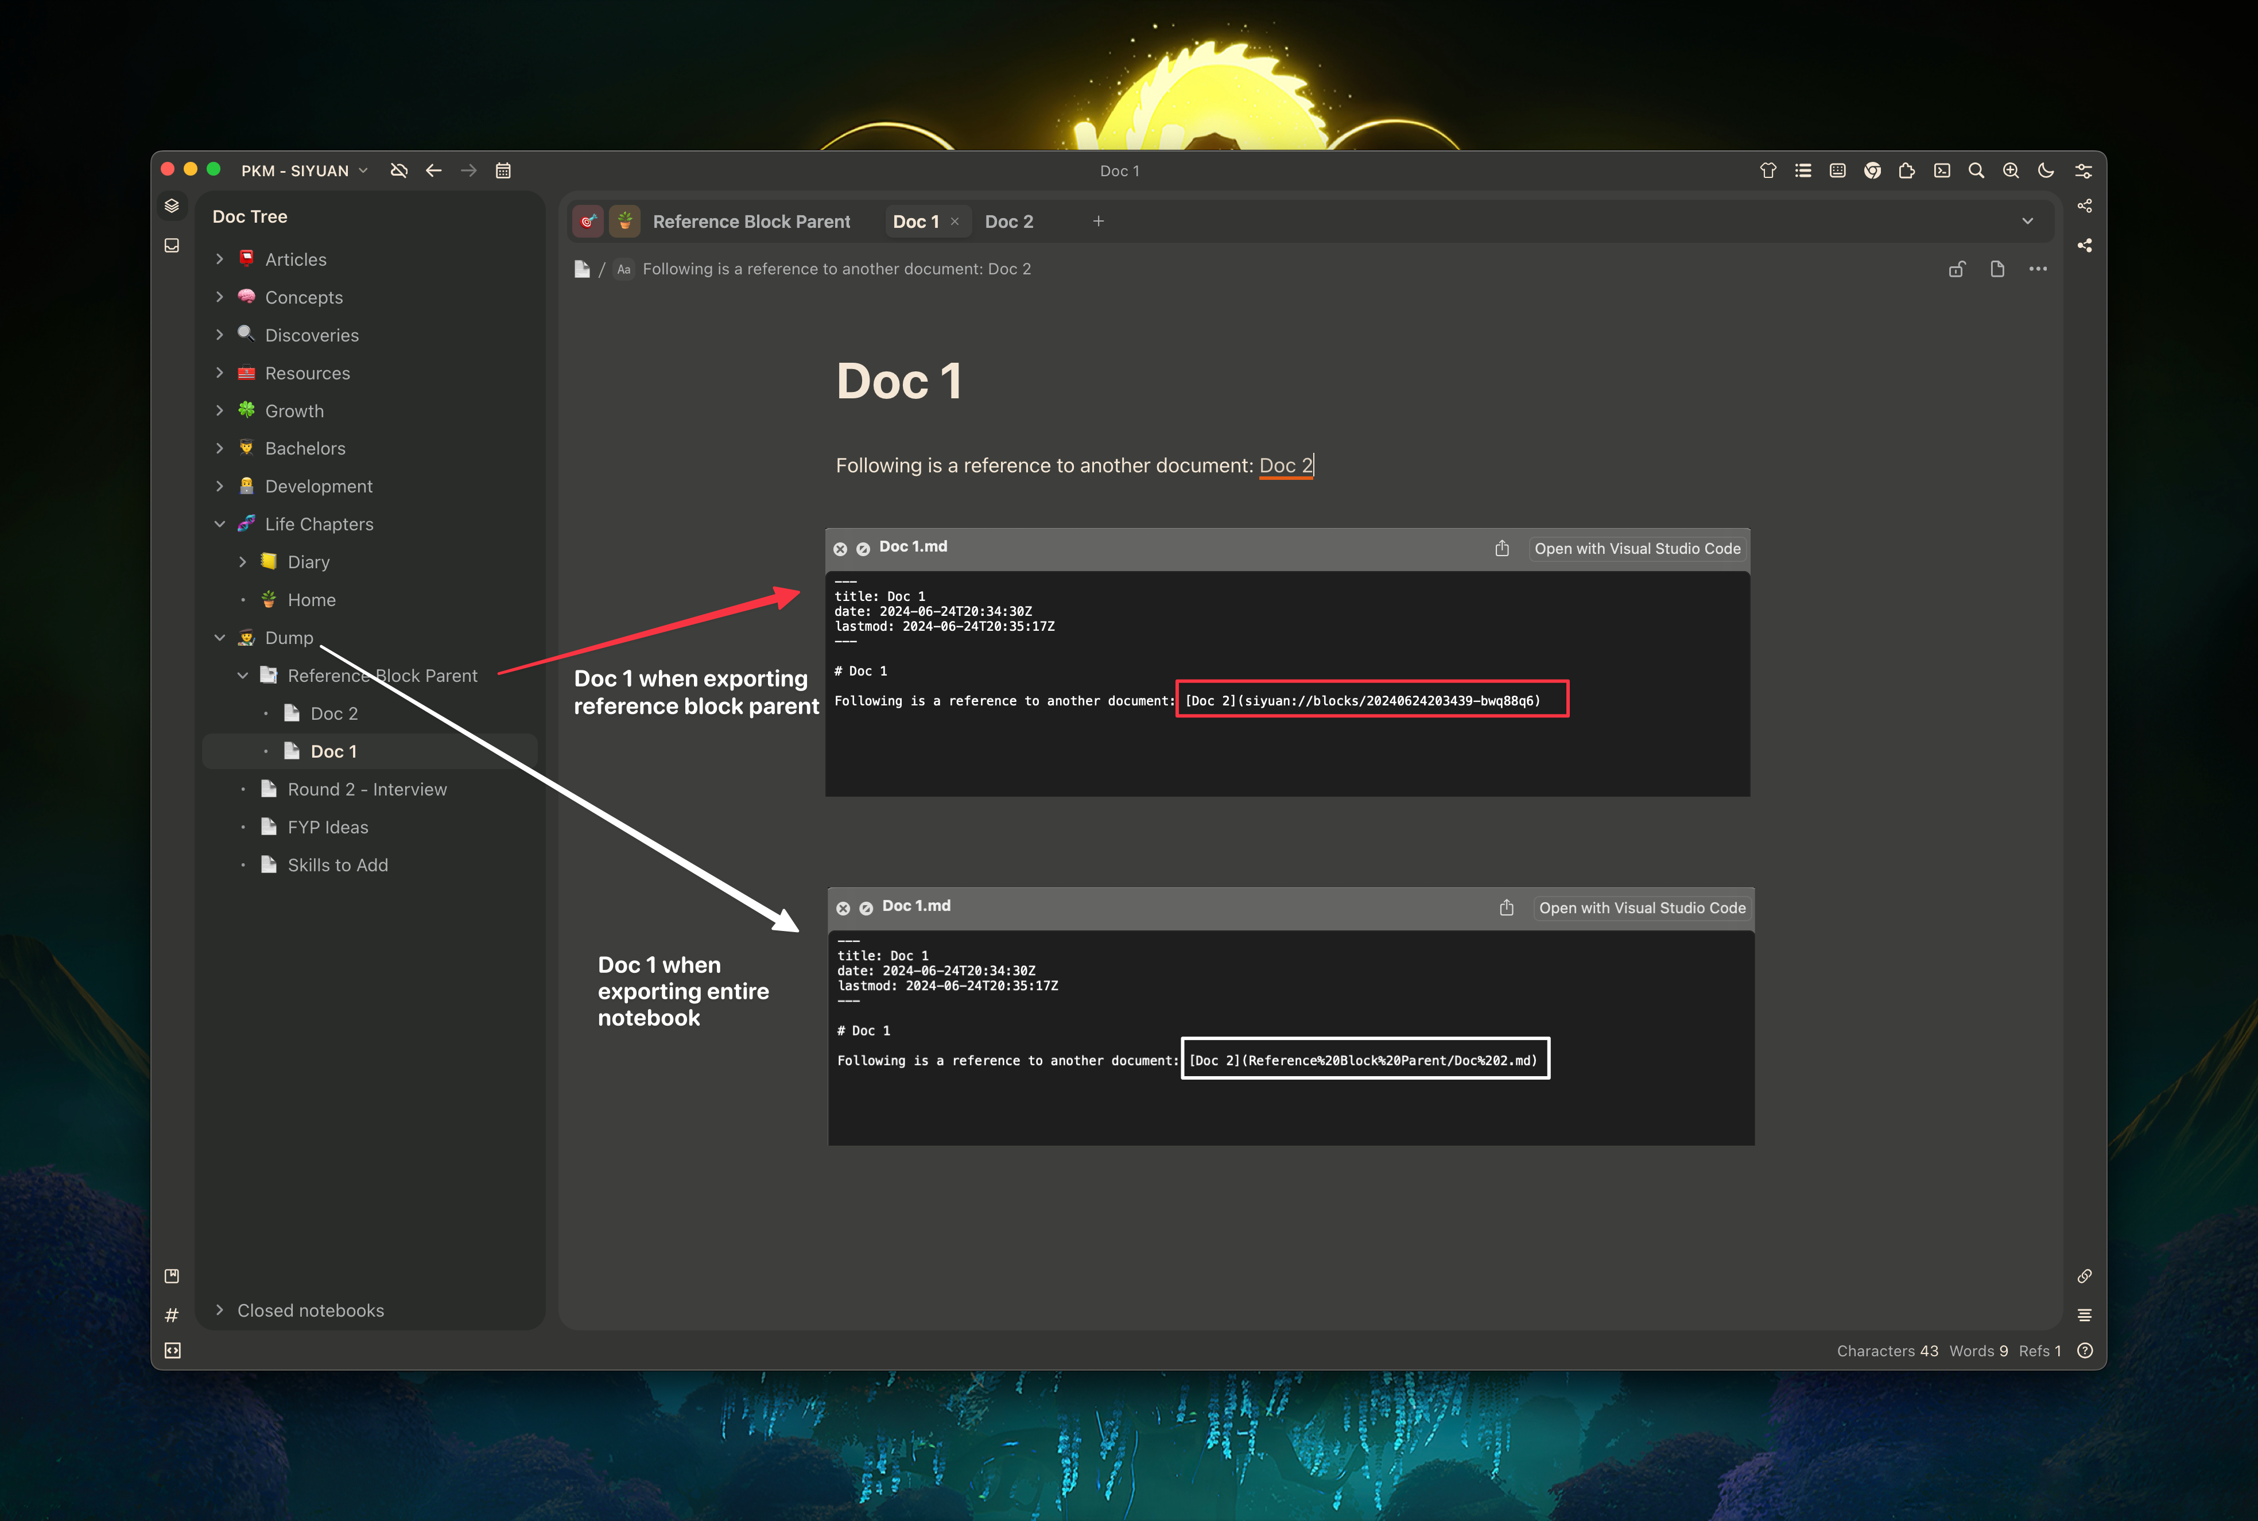Toggle the Doc Tree layers panel
Image resolution: width=2258 pixels, height=1521 pixels.
tap(172, 205)
